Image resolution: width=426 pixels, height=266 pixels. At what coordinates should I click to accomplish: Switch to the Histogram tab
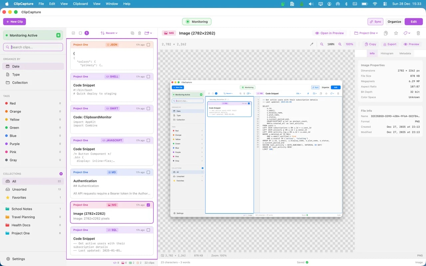(387, 53)
